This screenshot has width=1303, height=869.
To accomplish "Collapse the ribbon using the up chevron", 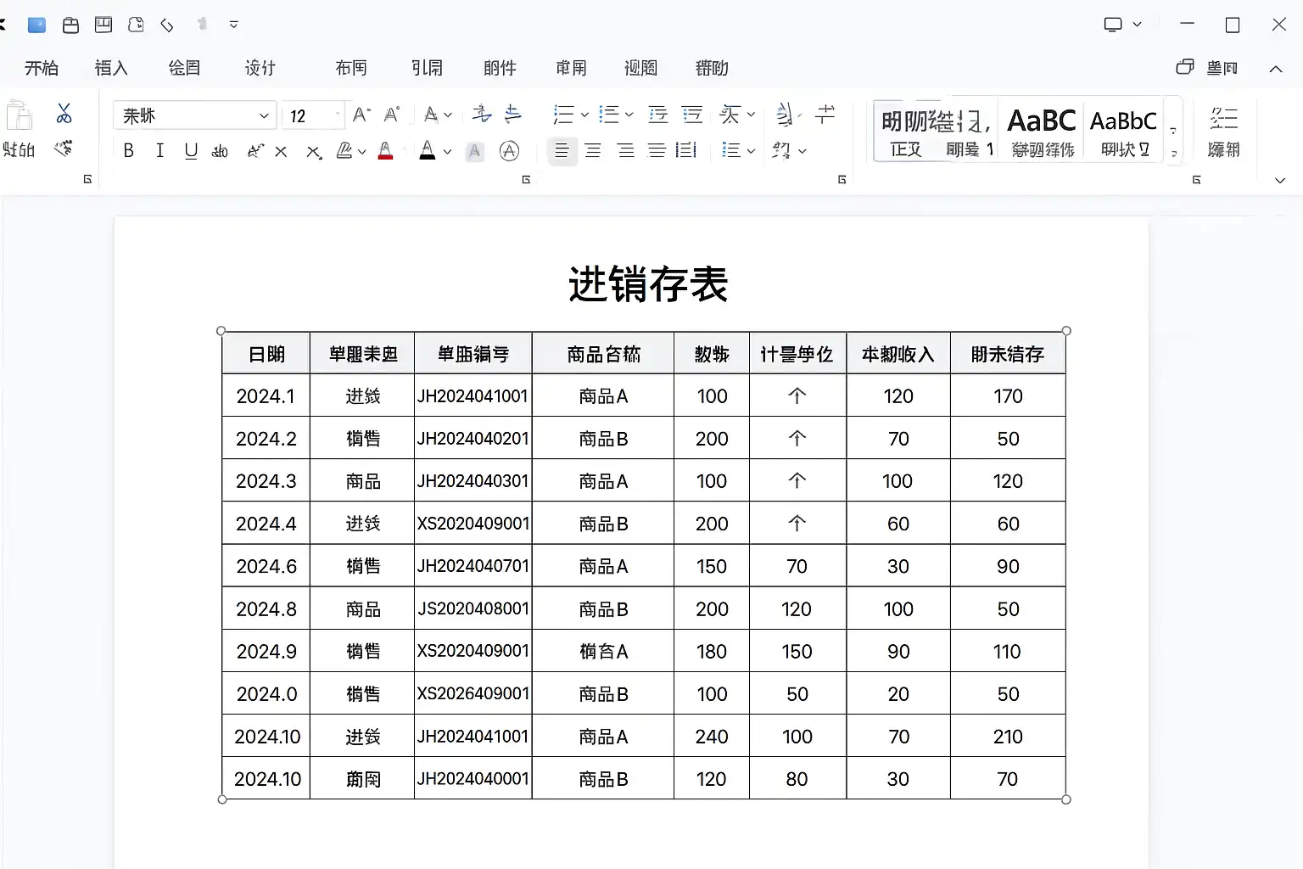I will [1276, 69].
